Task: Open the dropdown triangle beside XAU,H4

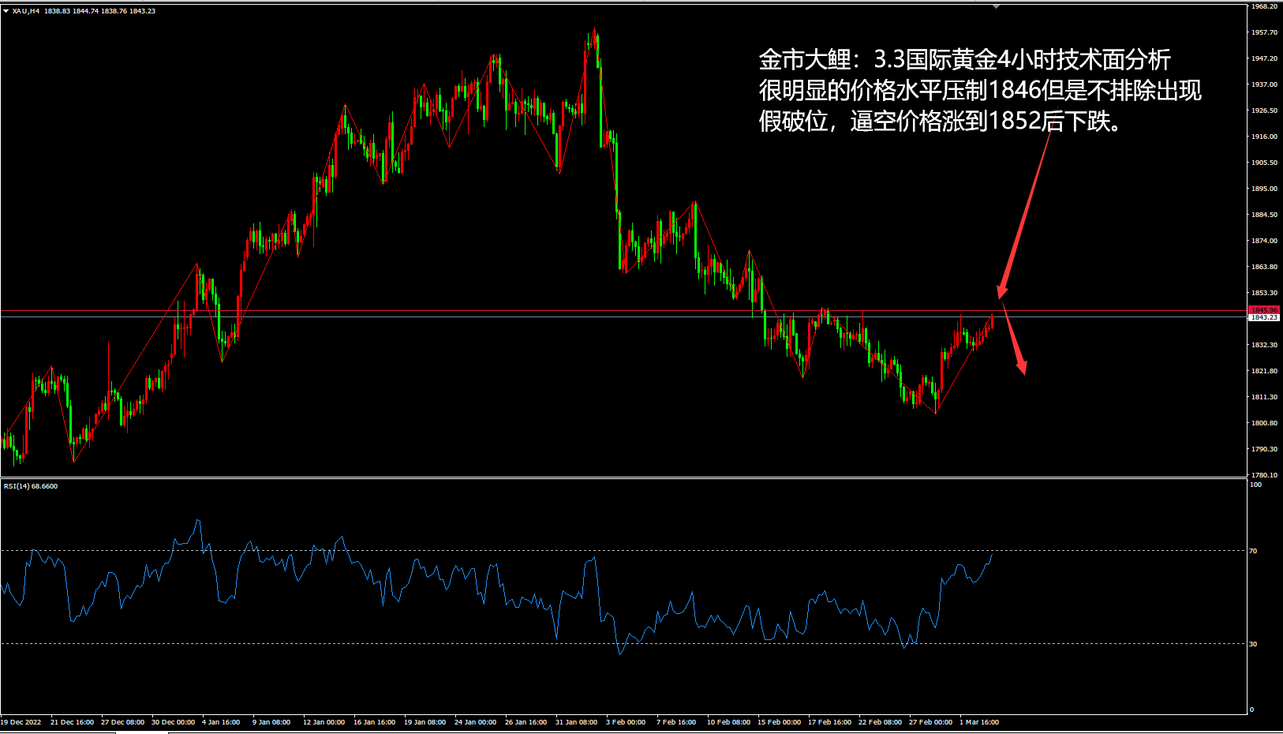Action: click(6, 11)
